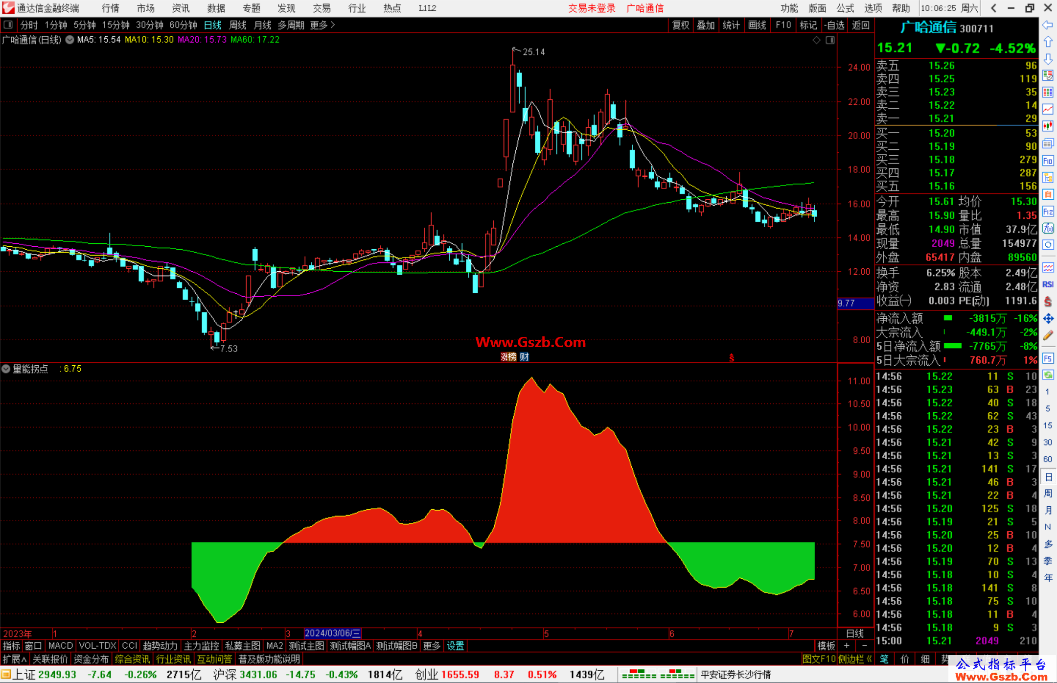Click the 设置 button in indicator bar

pyautogui.click(x=455, y=646)
